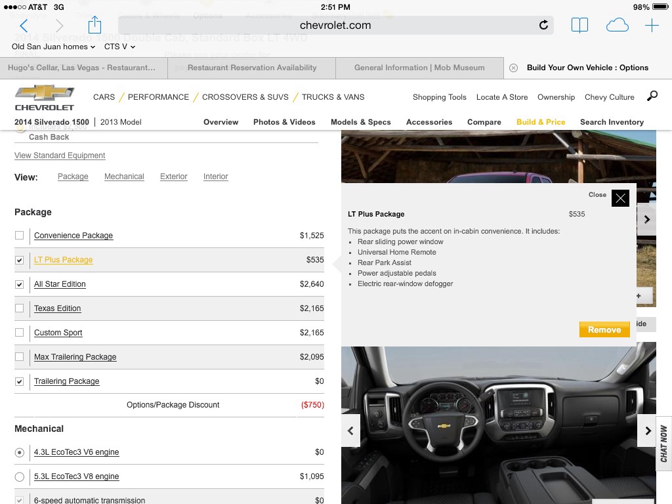672x504 pixels.
Task: Open Search Inventory section
Action: [612, 122]
